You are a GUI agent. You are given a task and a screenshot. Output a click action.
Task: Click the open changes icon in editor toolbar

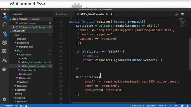pyautogui.click(x=177, y=14)
